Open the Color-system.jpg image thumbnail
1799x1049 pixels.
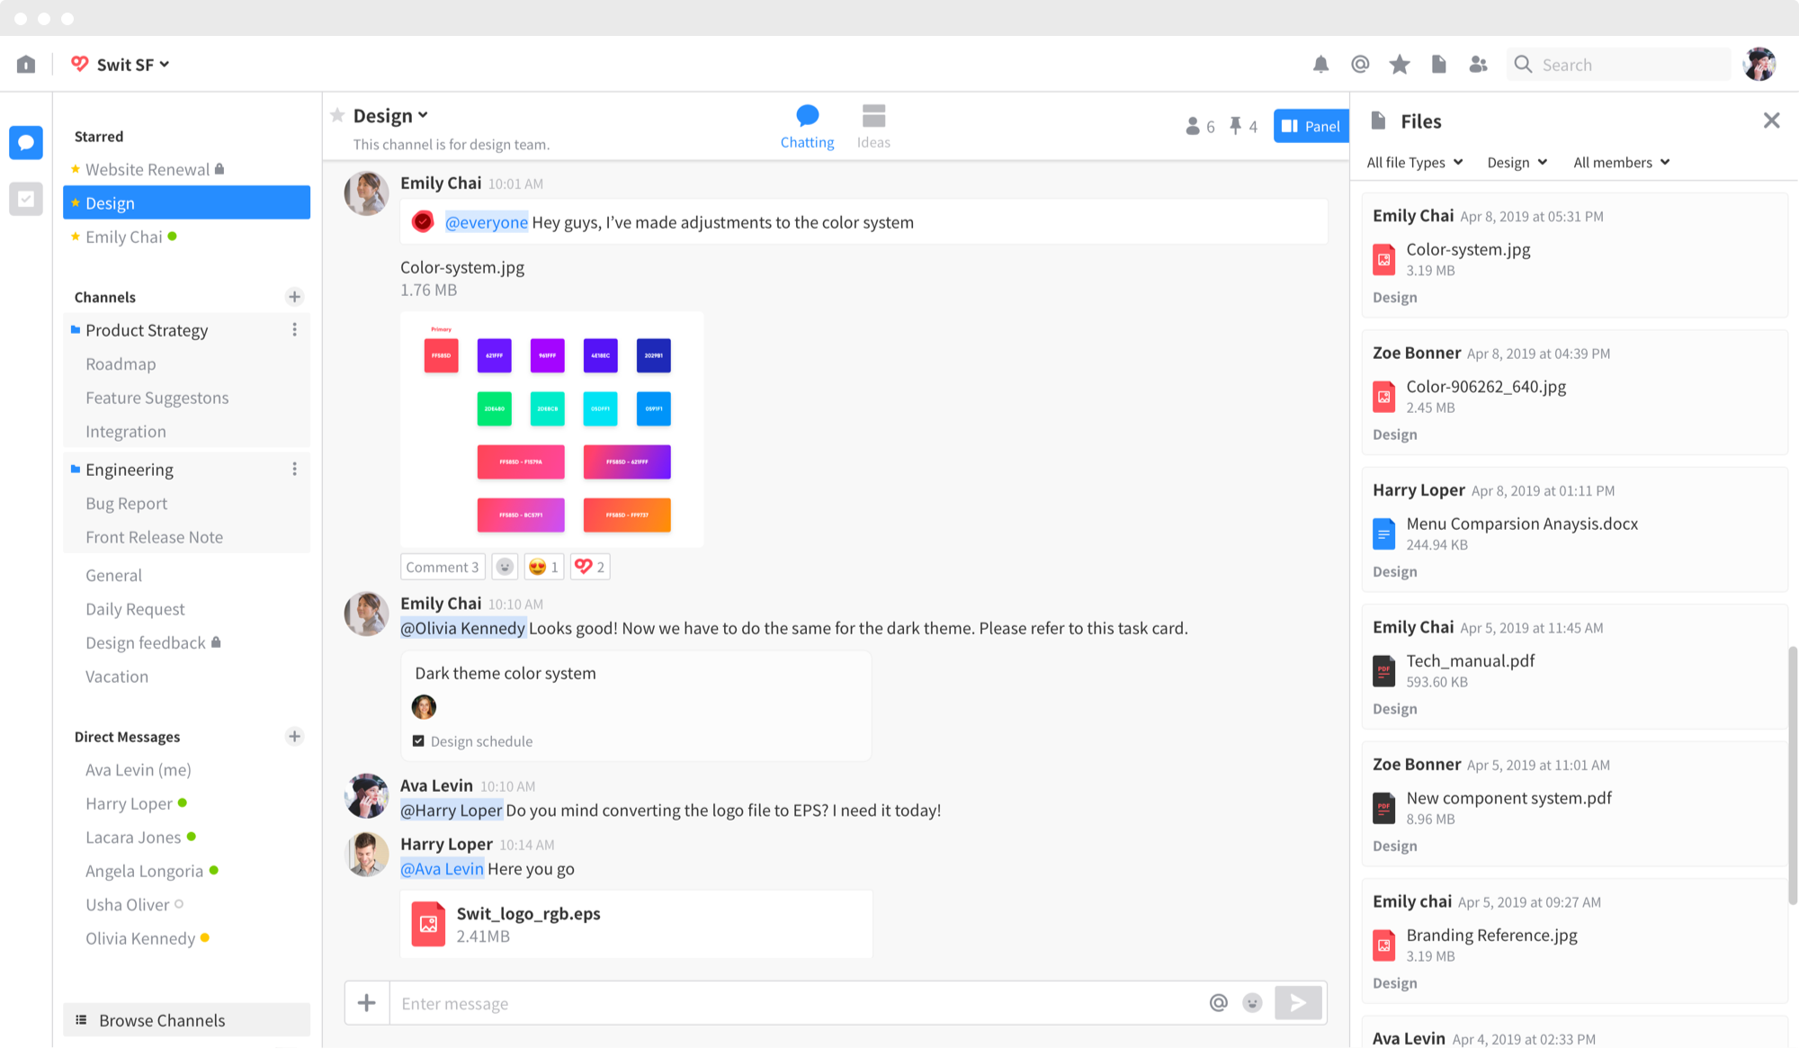point(551,429)
